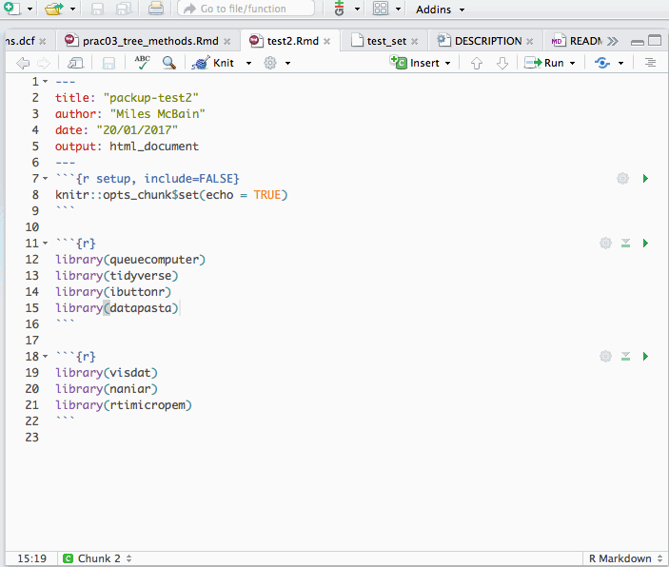Go forward to next source location

click(44, 63)
